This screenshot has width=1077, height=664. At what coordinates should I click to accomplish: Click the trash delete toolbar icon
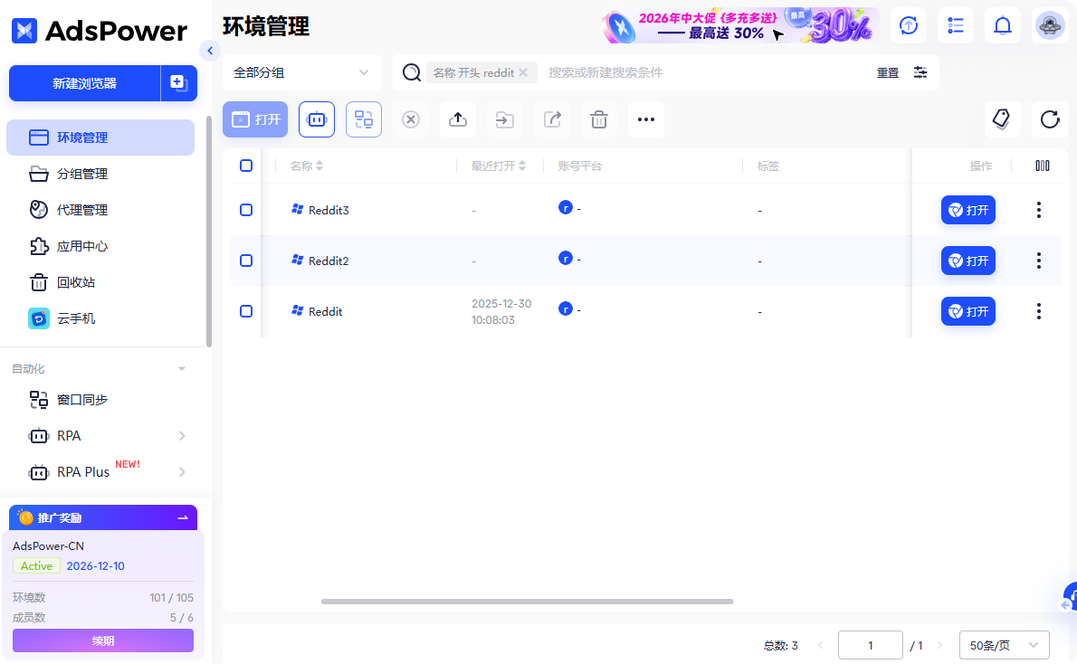click(599, 119)
